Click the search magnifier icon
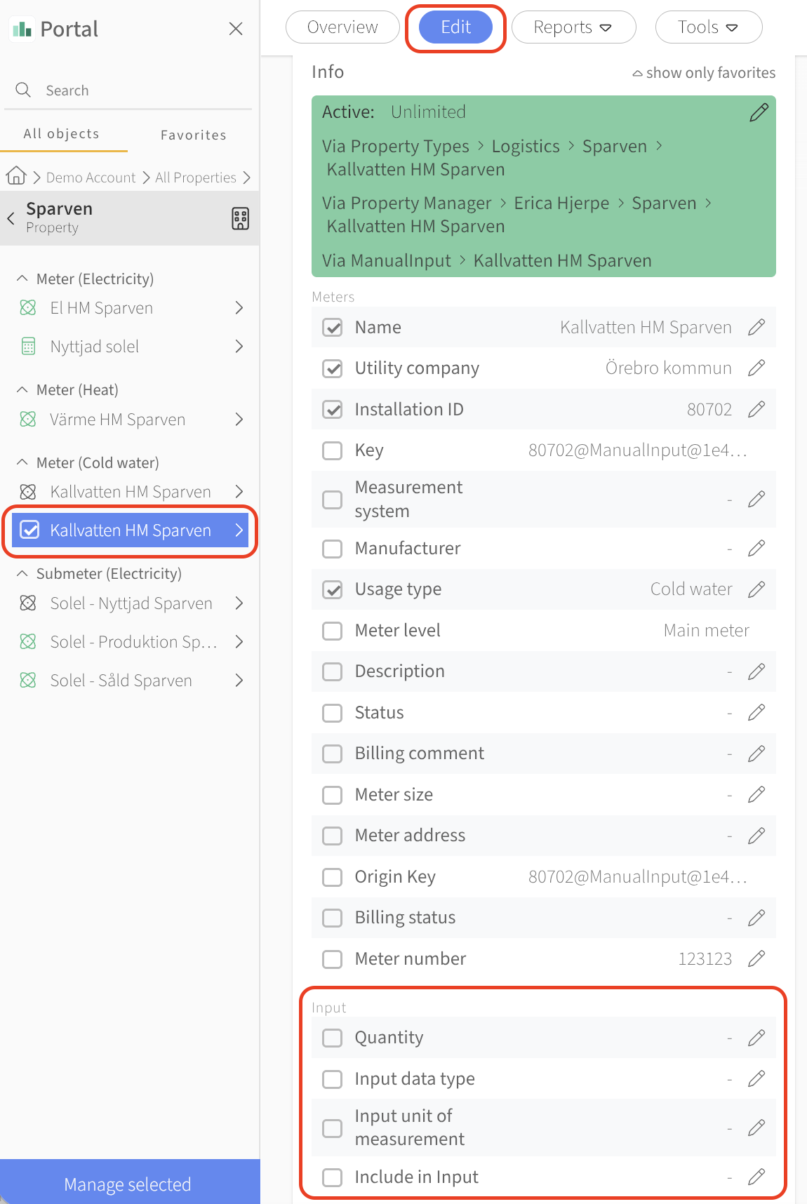Screen dimensions: 807x1204 tap(23, 90)
